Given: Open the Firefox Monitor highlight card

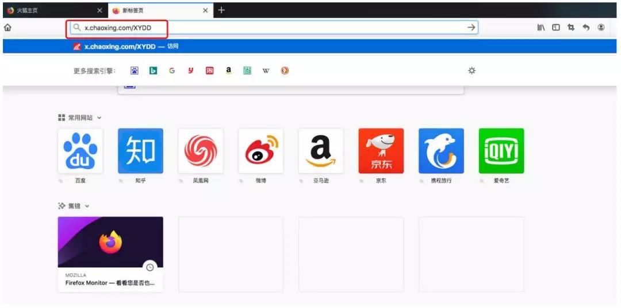Looking at the screenshot, I should tap(110, 254).
